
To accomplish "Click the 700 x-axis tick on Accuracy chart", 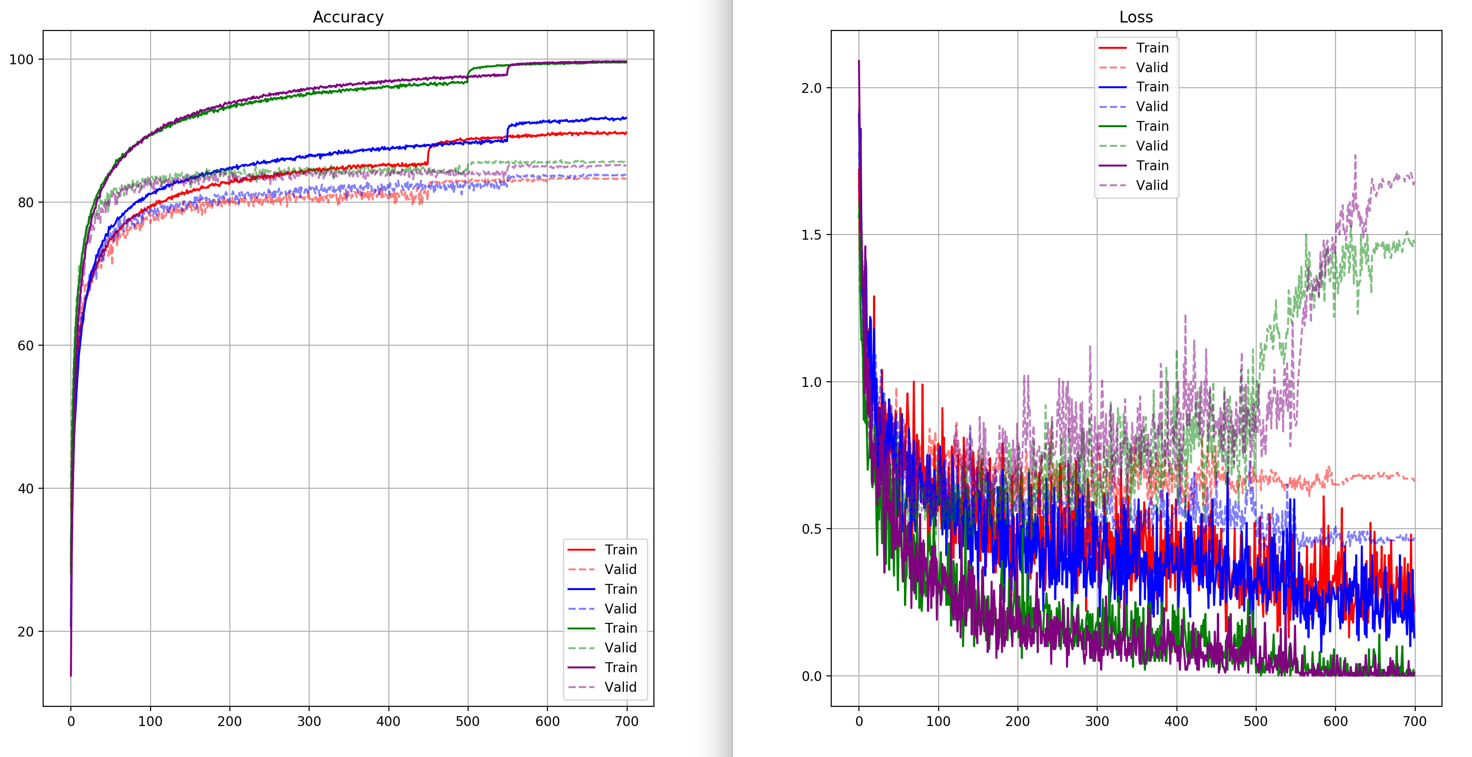I will [626, 721].
